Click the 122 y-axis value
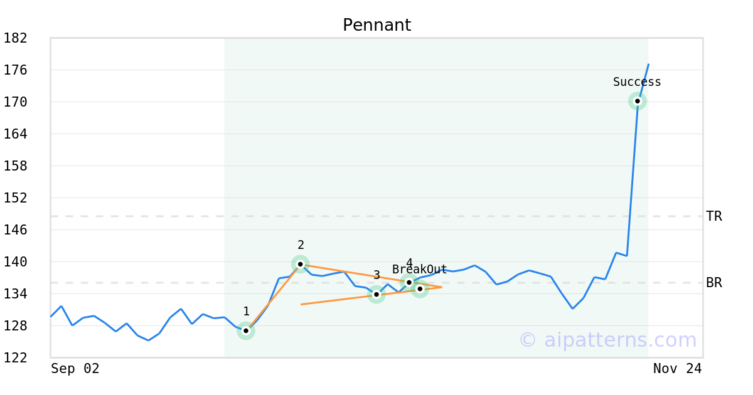Image resolution: width=753 pixels, height=395 pixels. [x=16, y=358]
